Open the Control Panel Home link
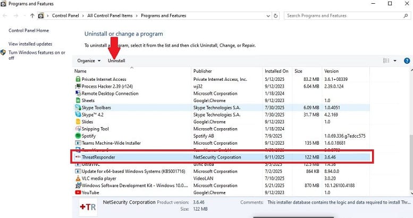Screen dimensions: 413x218 coord(28,31)
